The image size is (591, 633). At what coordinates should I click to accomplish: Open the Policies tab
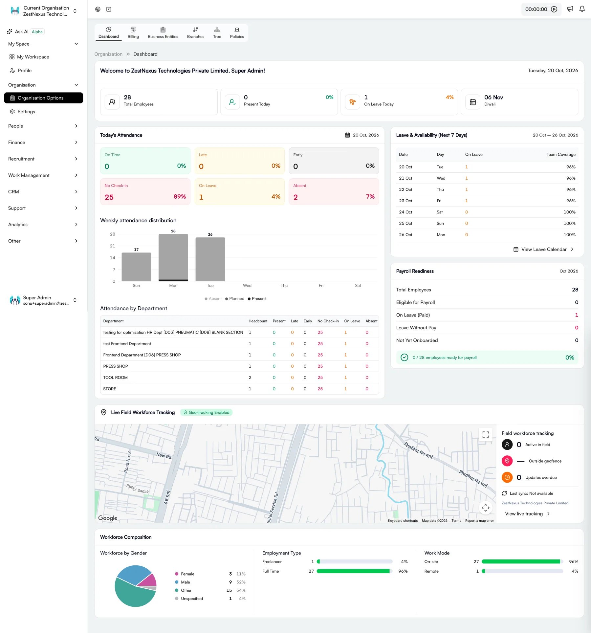tap(237, 33)
